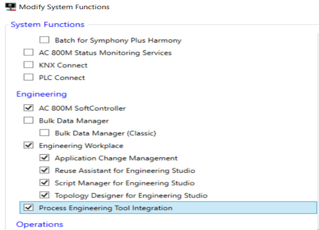The image size is (319, 230).
Task: Select the Engineering section heading
Action: click(x=42, y=94)
